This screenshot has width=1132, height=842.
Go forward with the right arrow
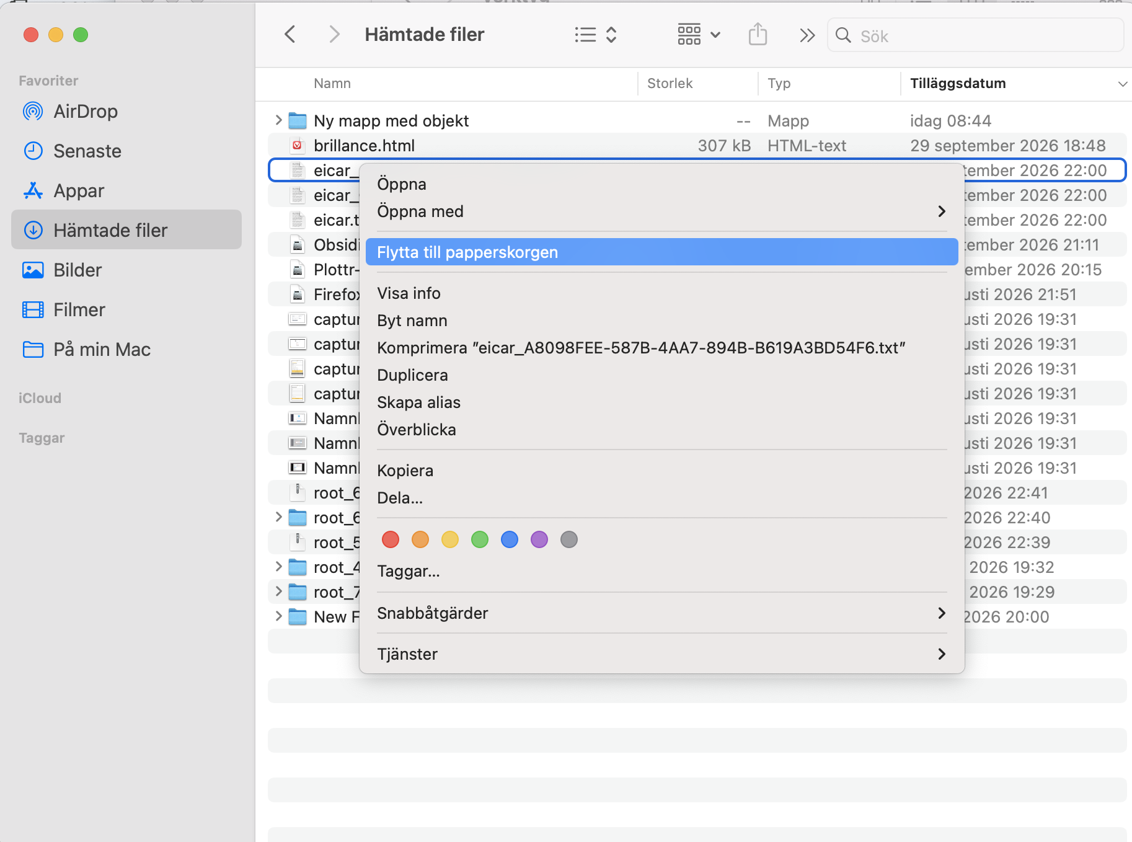click(334, 34)
